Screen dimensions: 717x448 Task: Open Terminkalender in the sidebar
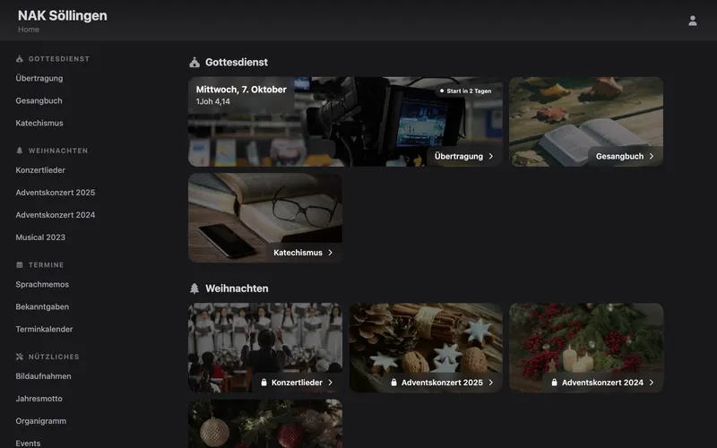point(44,329)
